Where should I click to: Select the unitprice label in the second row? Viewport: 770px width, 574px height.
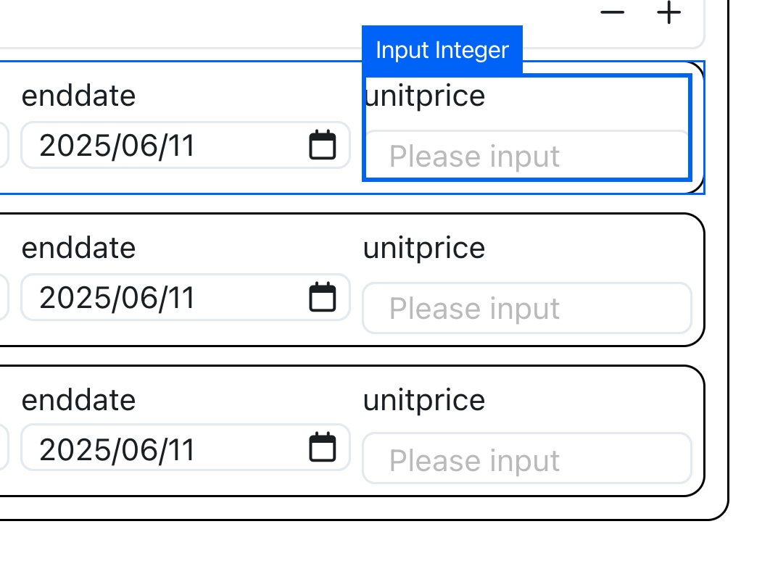pyautogui.click(x=424, y=249)
